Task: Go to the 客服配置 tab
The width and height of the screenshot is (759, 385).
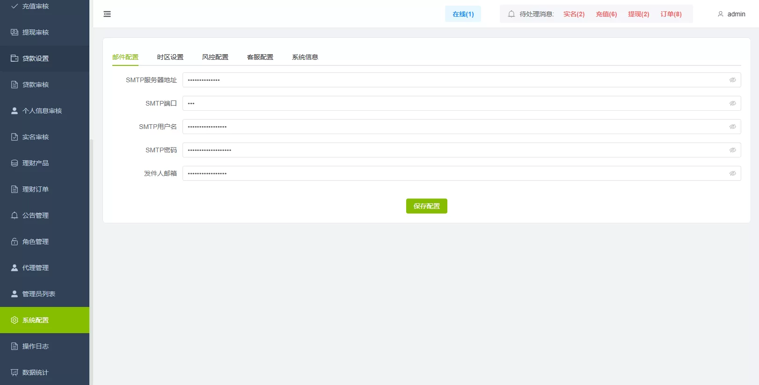Action: [x=260, y=57]
